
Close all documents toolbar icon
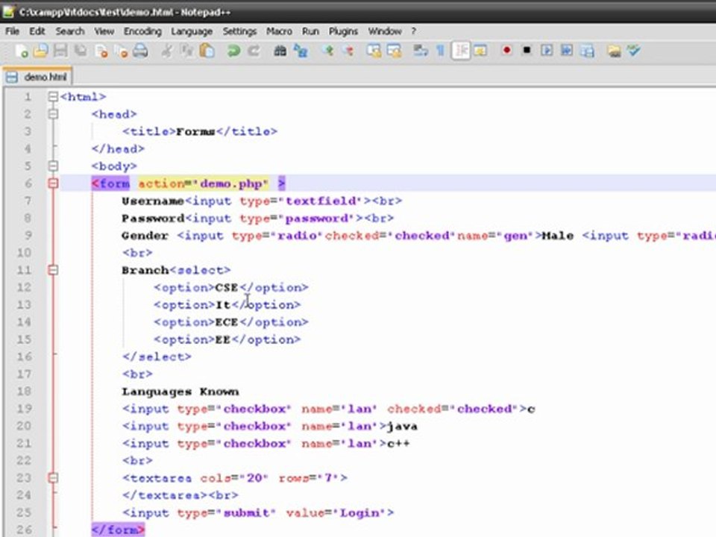pyautogui.click(x=121, y=51)
